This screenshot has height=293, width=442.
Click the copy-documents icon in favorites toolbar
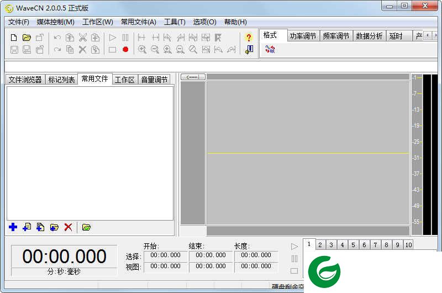coord(40,227)
